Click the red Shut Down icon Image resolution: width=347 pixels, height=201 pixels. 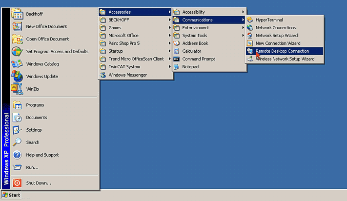tap(17, 183)
